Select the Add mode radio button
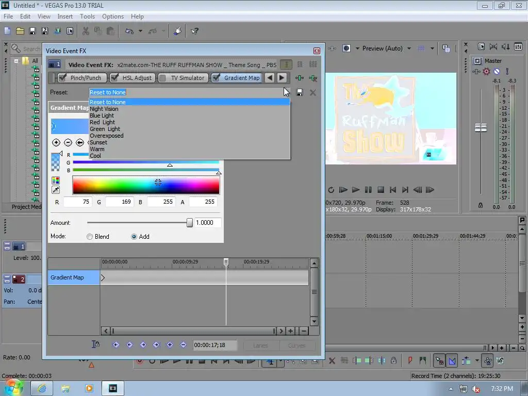 [x=134, y=237]
